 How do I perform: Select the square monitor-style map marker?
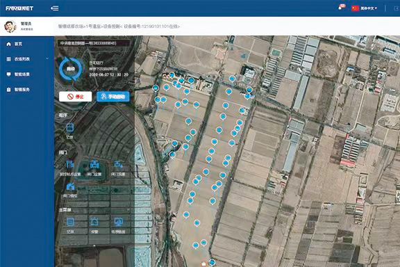[x=156, y=88]
